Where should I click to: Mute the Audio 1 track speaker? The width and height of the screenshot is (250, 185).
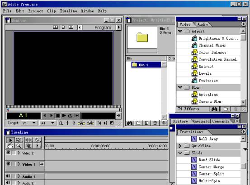[x=8, y=176]
